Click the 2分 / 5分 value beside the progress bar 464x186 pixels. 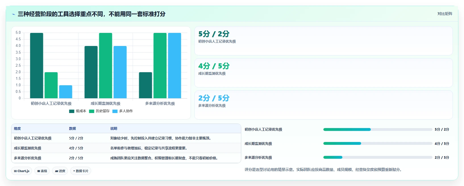point(442,158)
